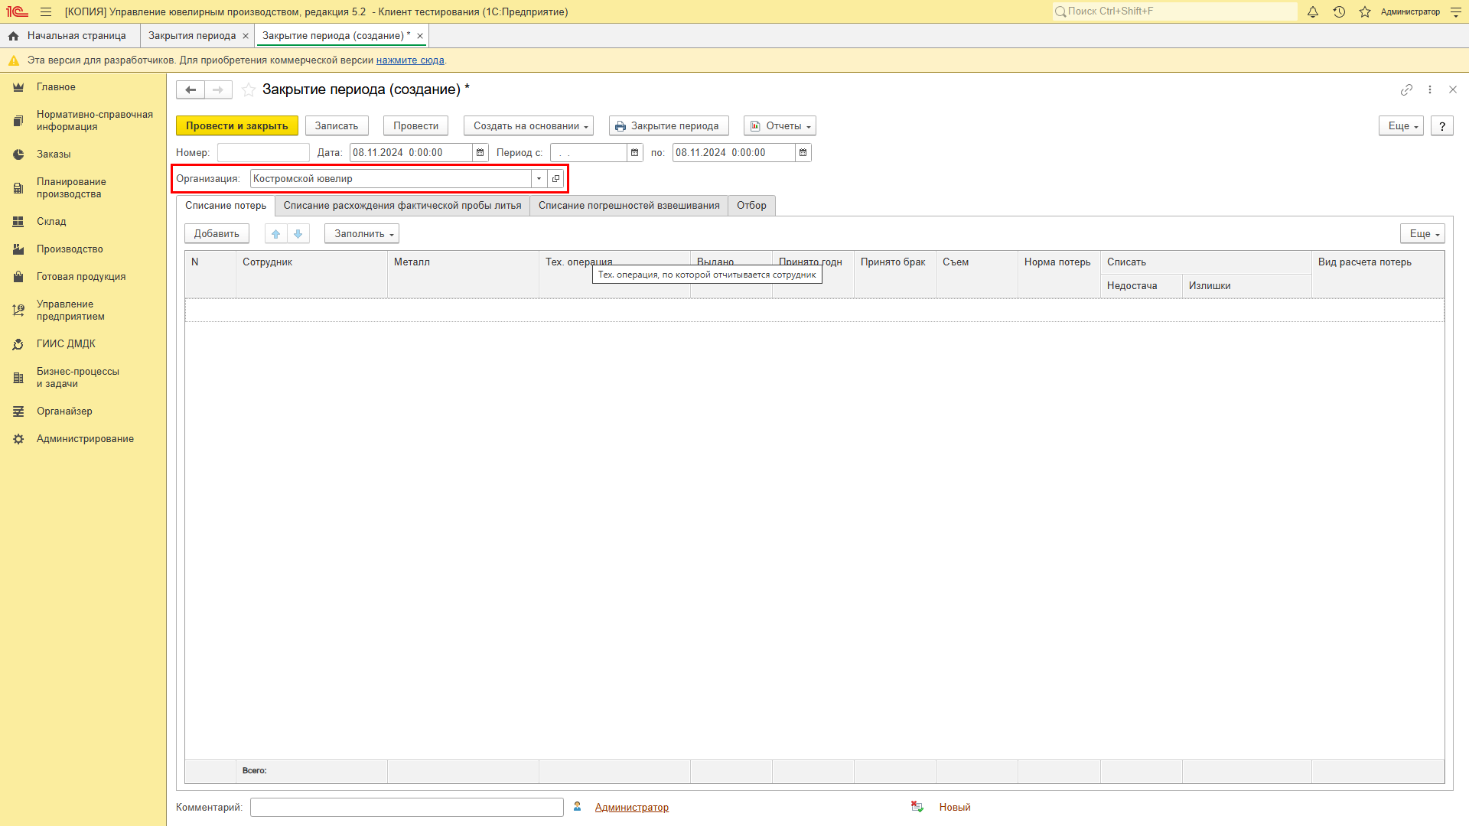
Task: Expand the Отчеты dropdown
Action: click(780, 126)
